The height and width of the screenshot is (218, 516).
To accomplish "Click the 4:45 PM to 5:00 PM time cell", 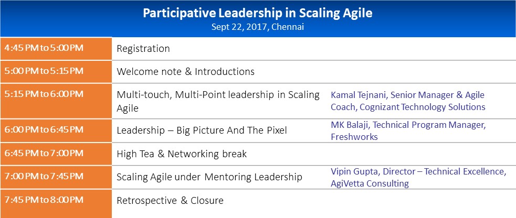I will [x=44, y=48].
